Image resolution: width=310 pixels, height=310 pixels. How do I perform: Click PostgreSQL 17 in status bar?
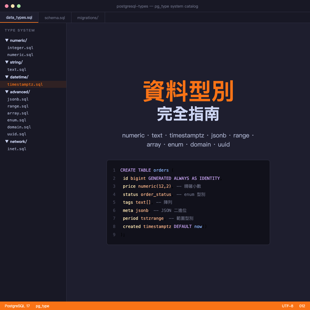point(17,306)
